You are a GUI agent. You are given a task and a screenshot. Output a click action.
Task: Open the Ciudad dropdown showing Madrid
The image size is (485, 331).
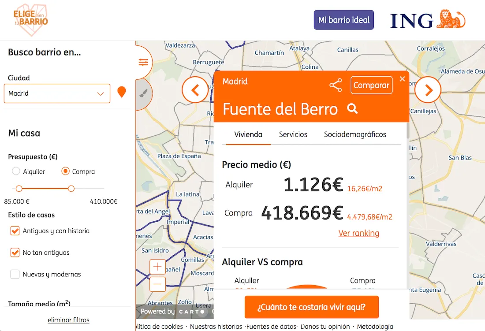57,93
